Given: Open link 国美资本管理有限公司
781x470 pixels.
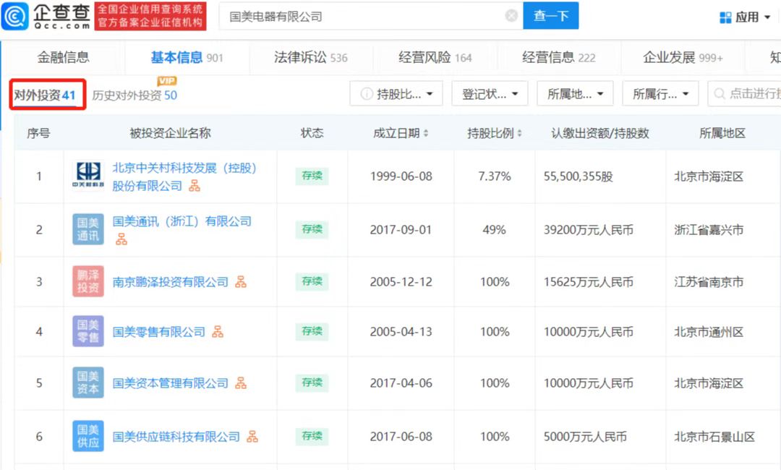Looking at the screenshot, I should [x=171, y=383].
